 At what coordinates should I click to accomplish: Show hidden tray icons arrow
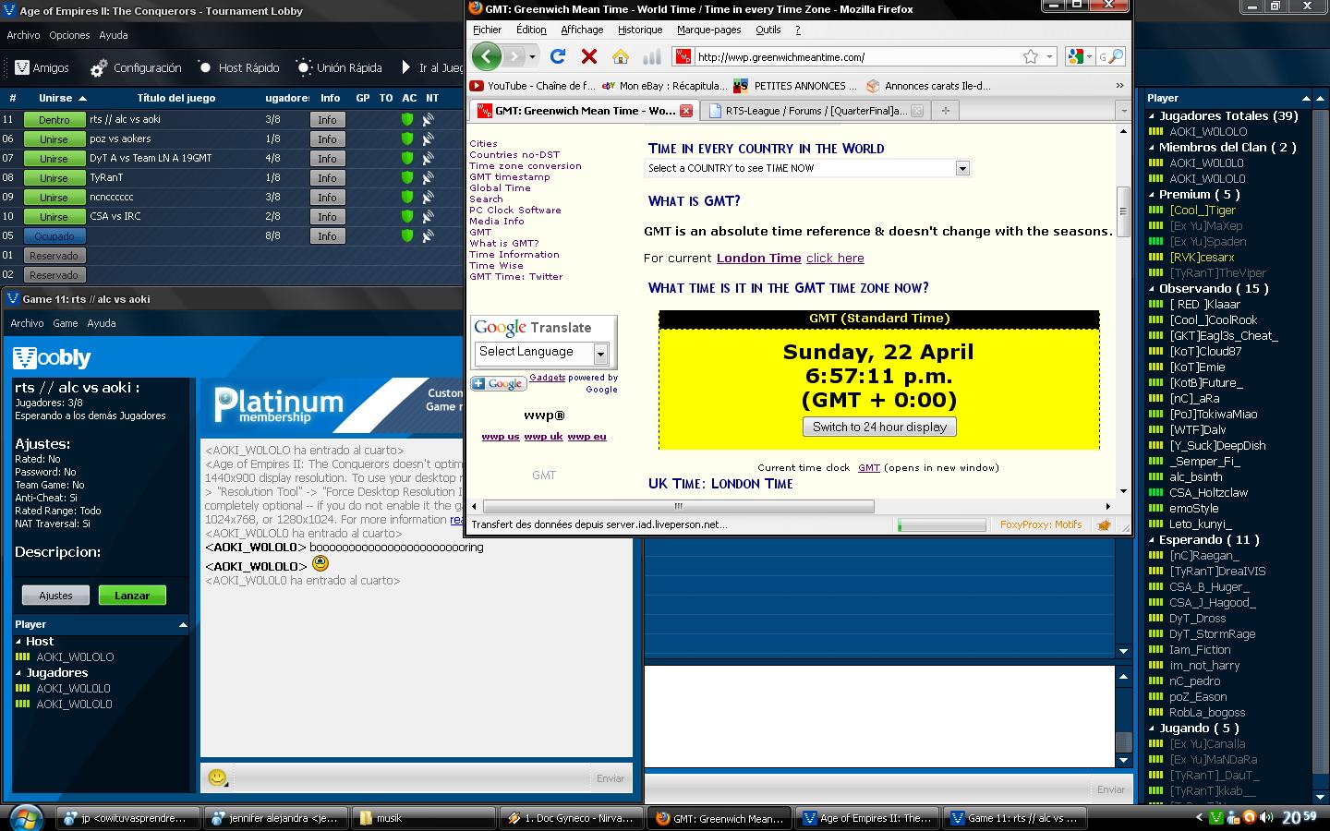click(x=1200, y=817)
